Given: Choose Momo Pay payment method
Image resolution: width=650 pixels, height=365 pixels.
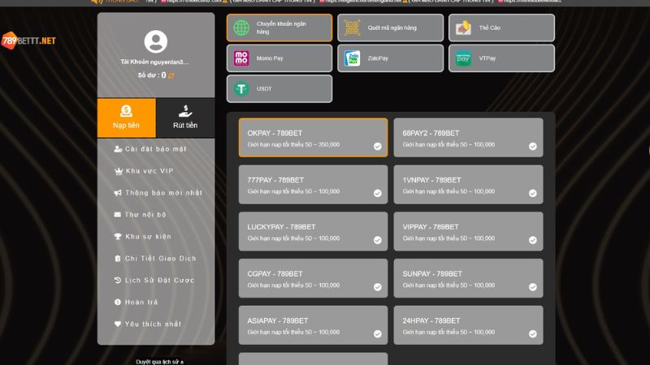Looking at the screenshot, I should 279,58.
